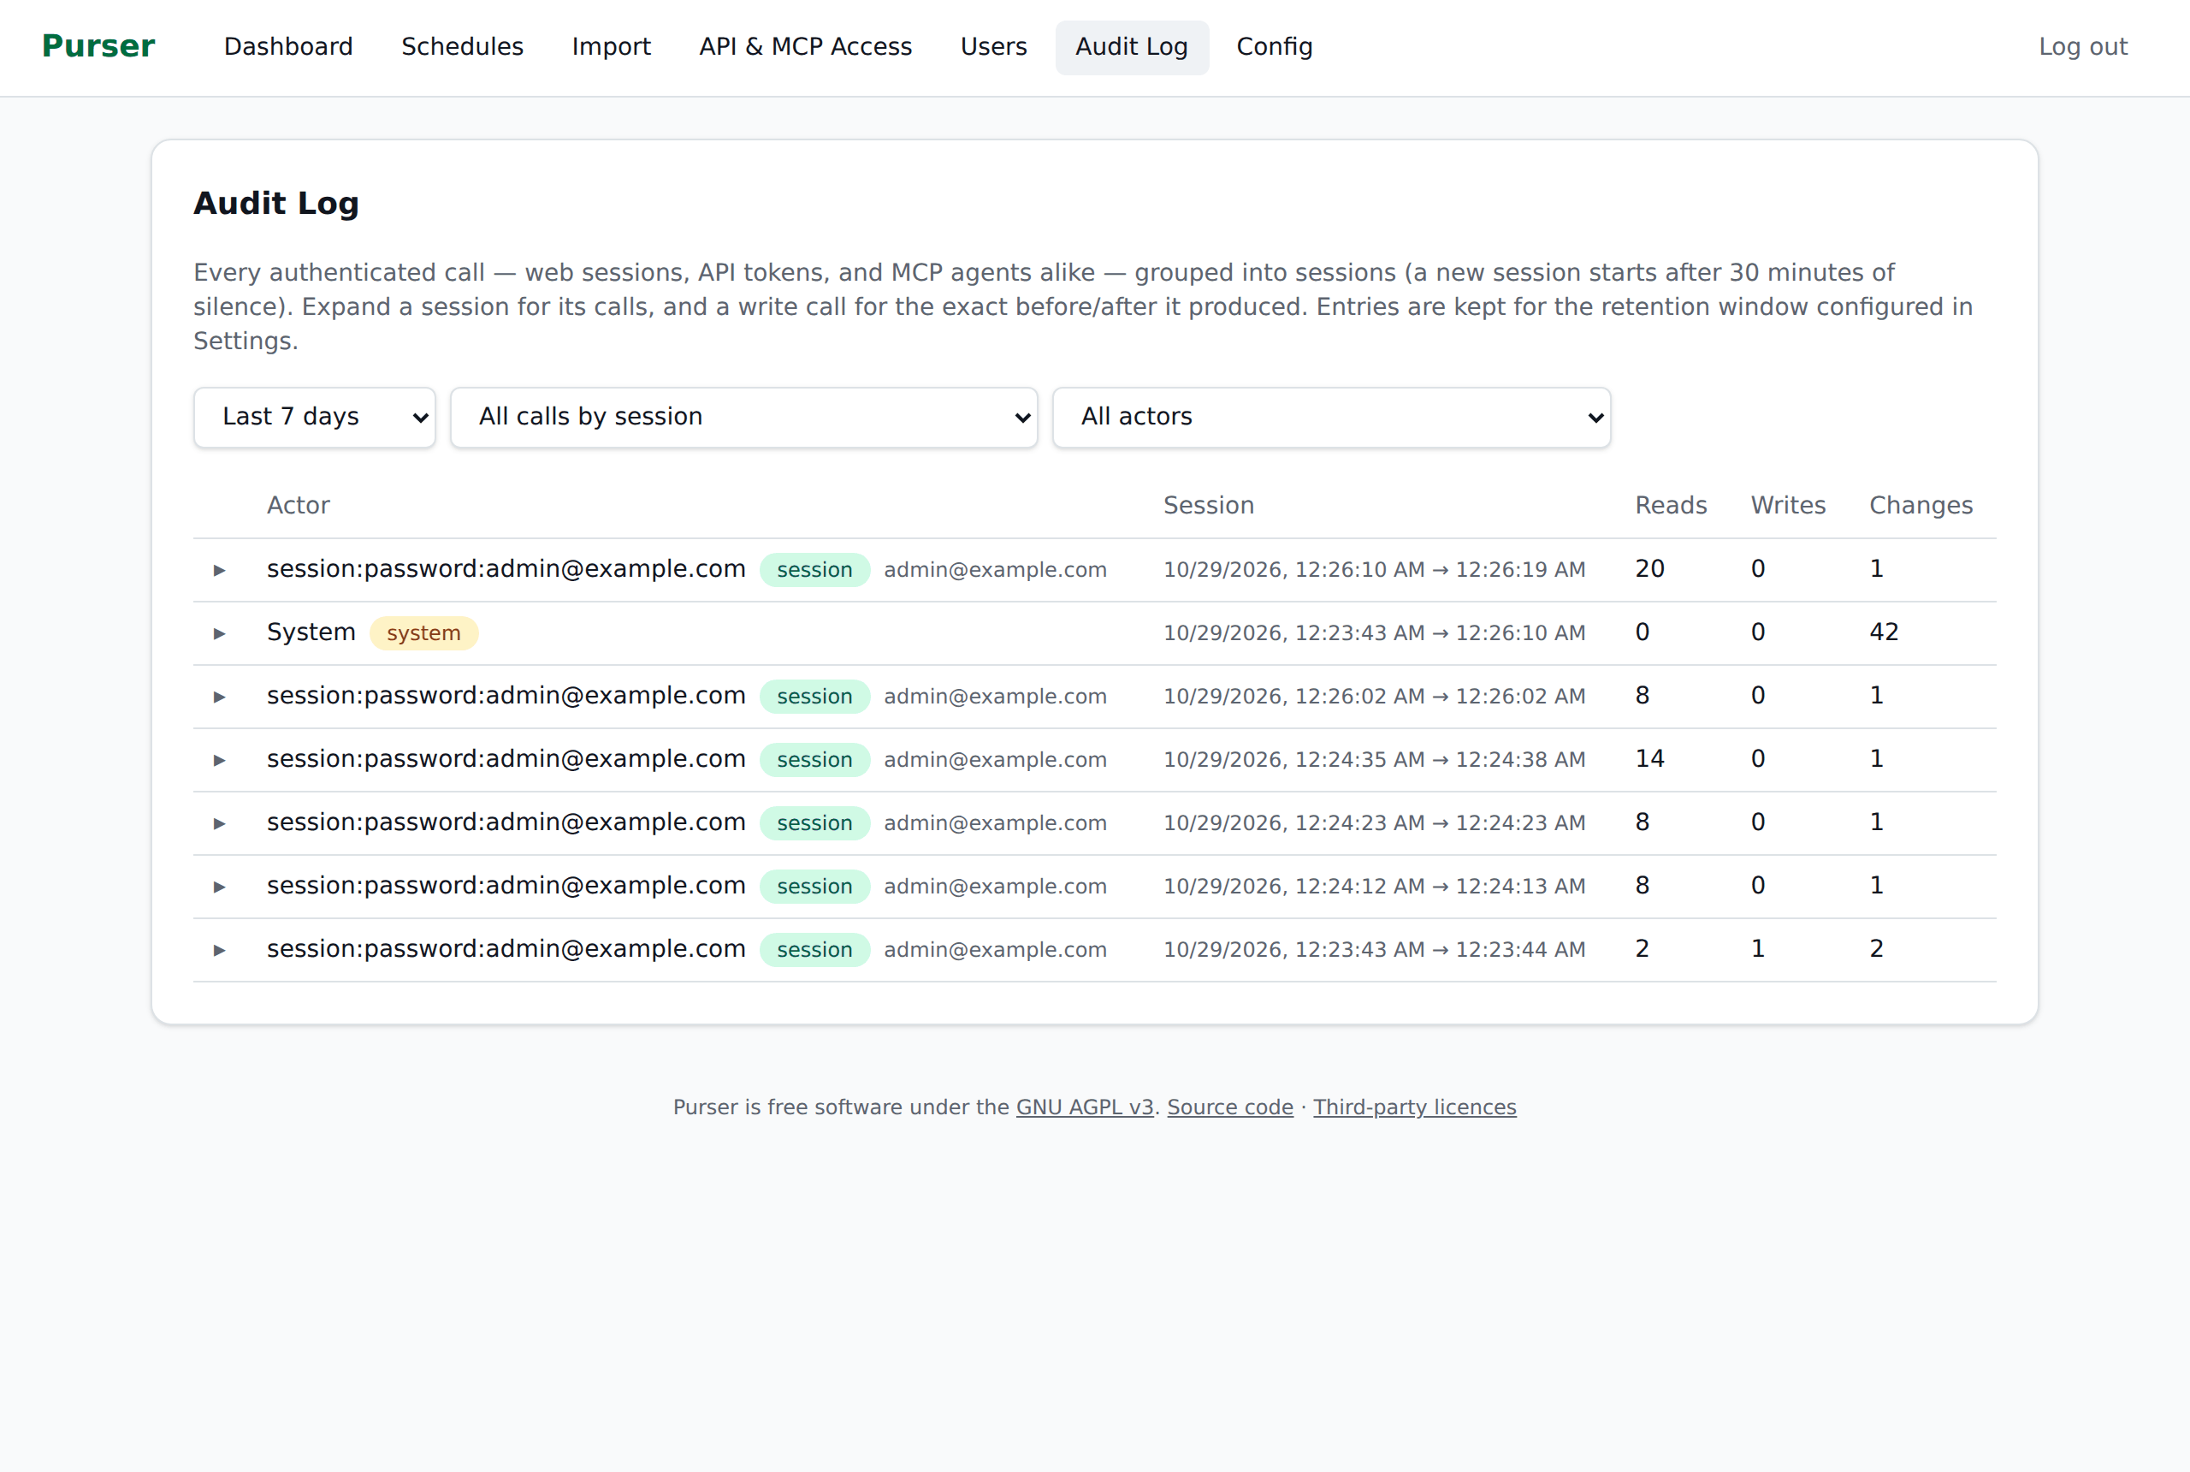This screenshot has width=2190, height=1472.
Task: Open the Config page
Action: [x=1274, y=47]
